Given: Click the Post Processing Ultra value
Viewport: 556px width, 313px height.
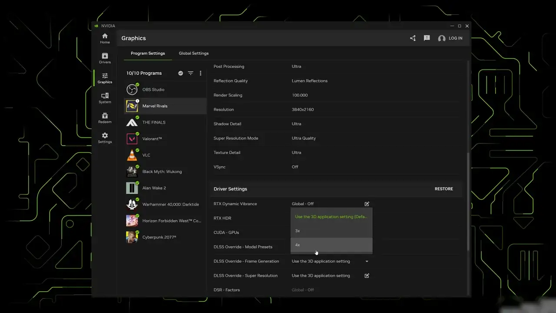Looking at the screenshot, I should pos(296,67).
